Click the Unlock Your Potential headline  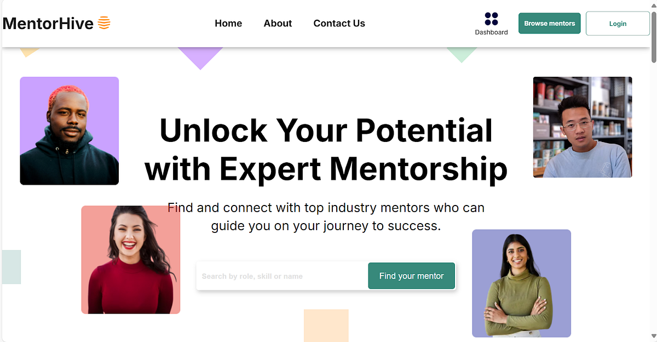[x=326, y=149]
